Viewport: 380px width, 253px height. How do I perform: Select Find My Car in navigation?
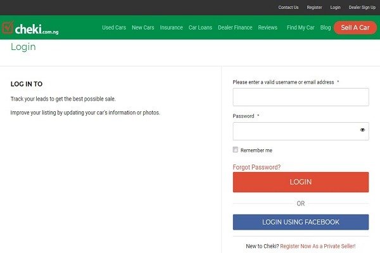point(300,28)
